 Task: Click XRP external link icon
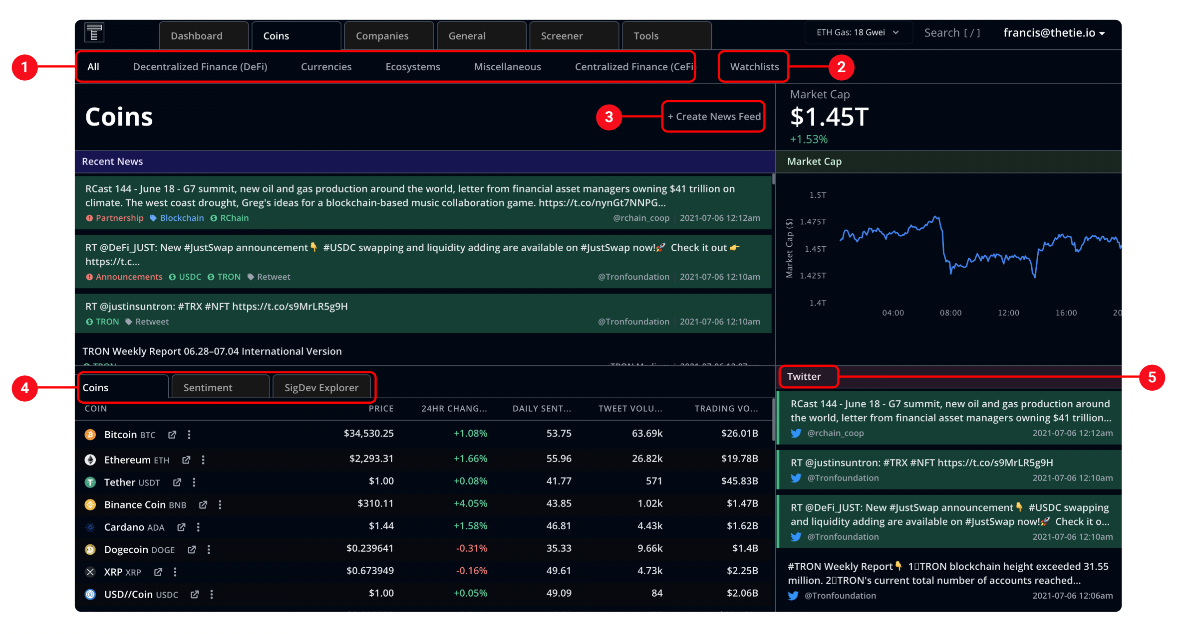click(x=158, y=572)
